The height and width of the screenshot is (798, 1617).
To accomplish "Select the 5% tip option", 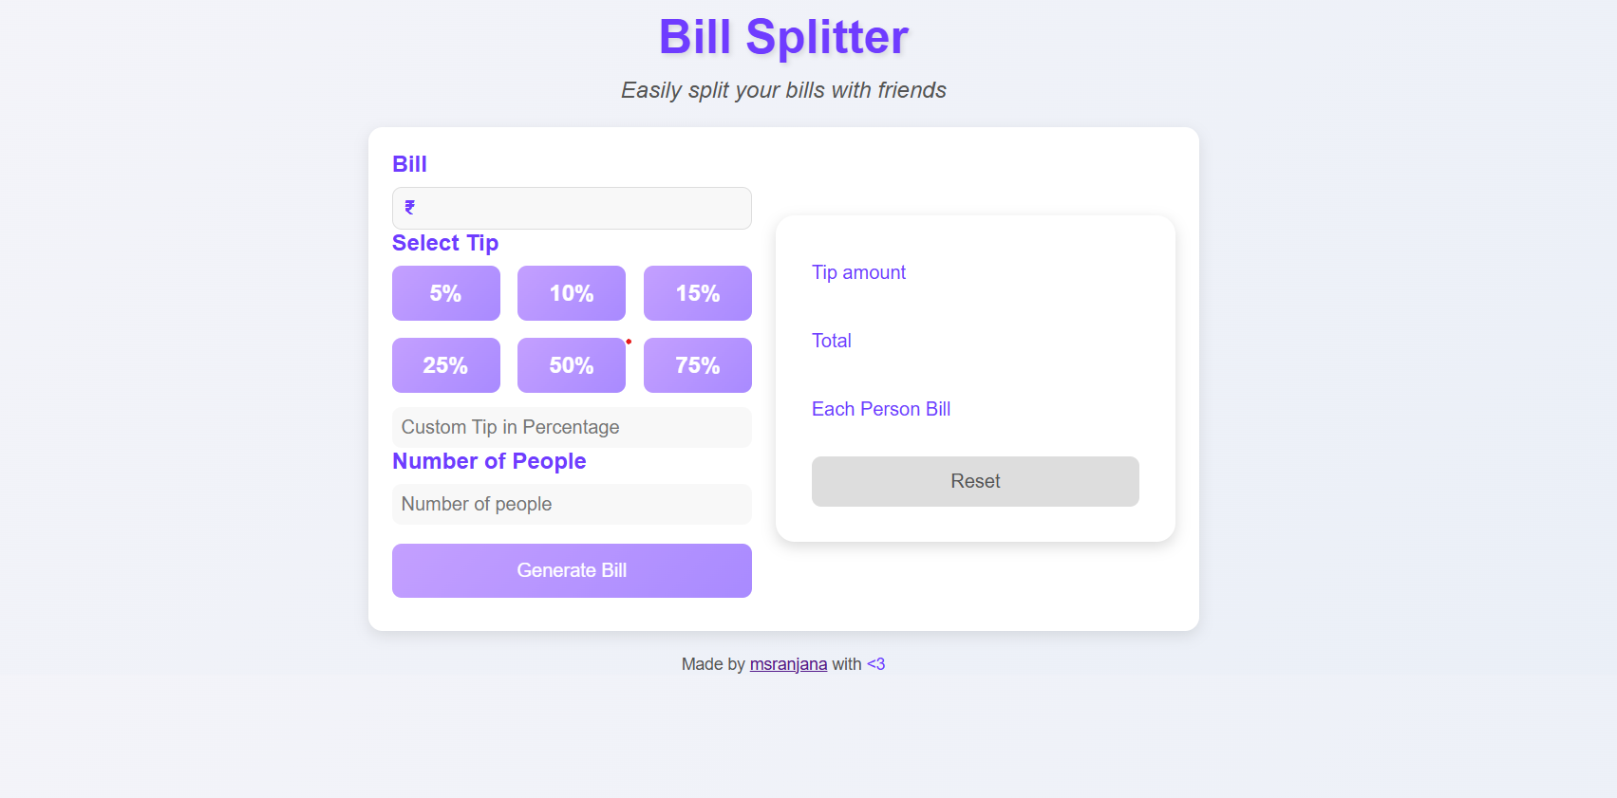I will coord(445,293).
